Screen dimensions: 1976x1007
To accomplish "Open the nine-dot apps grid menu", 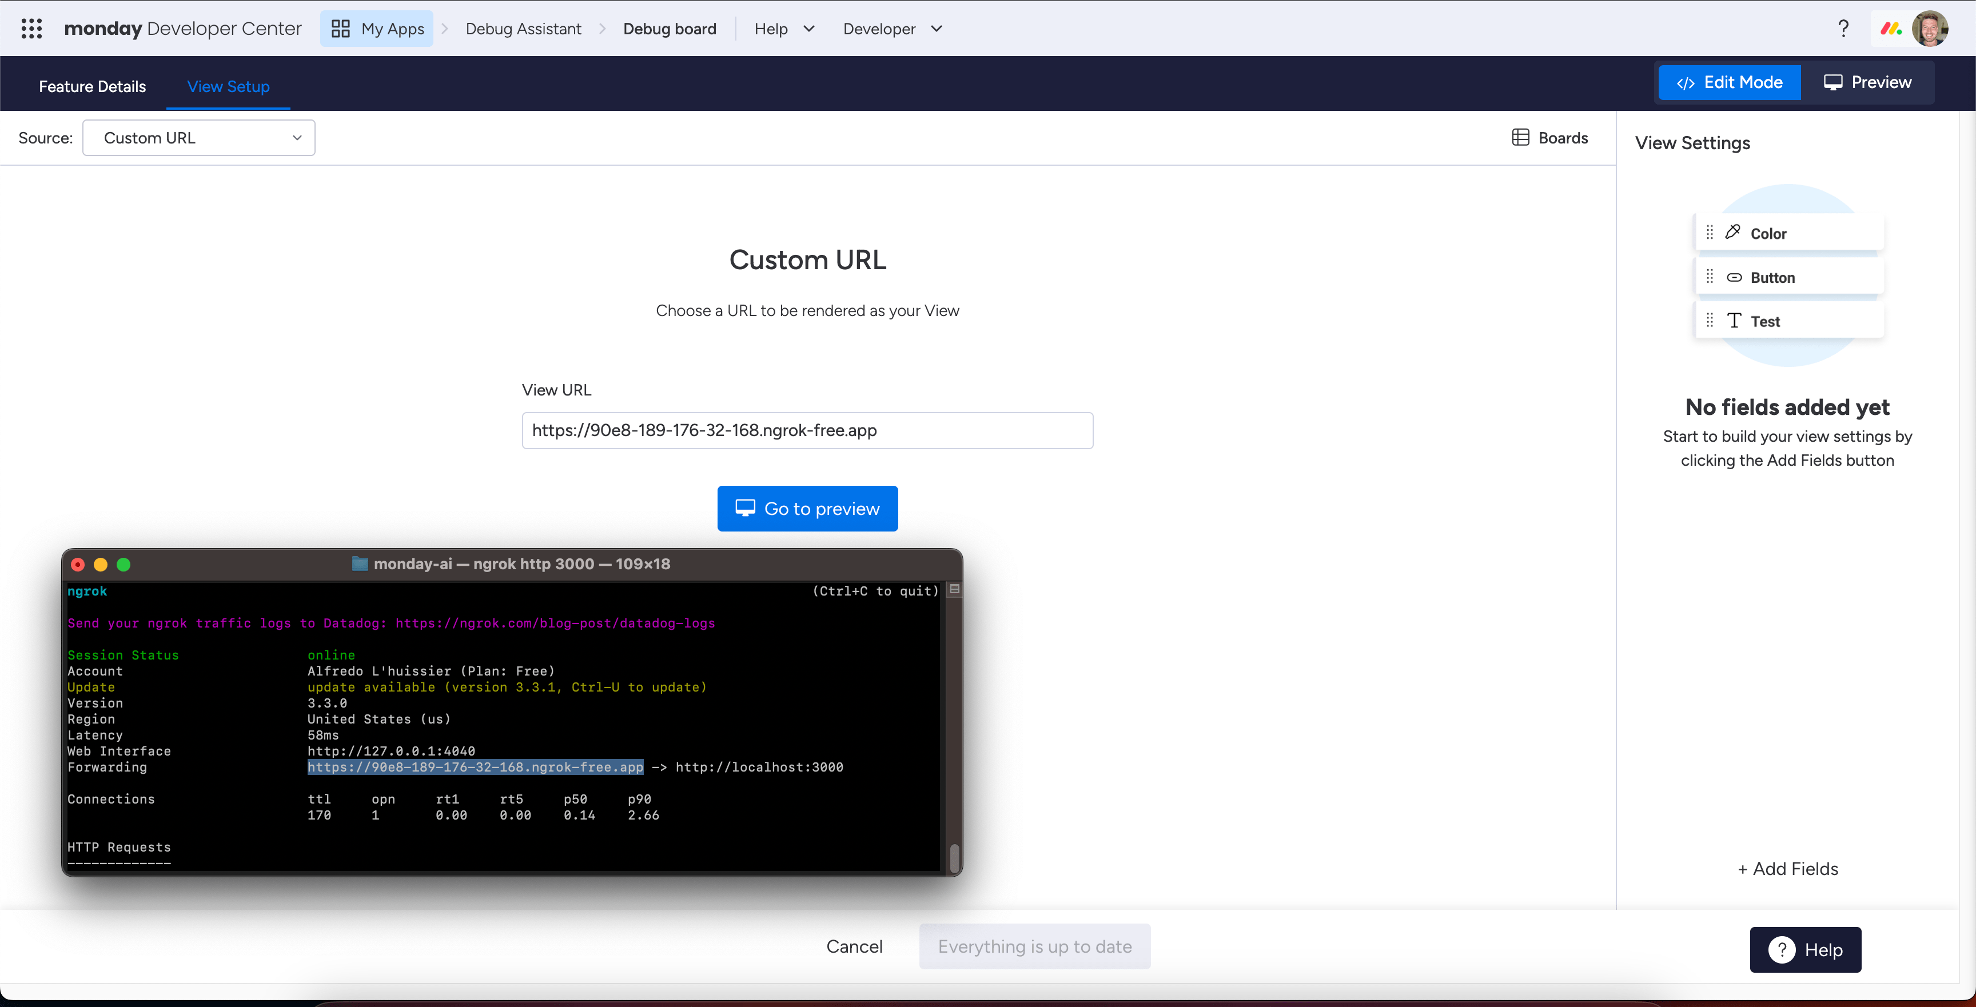I will point(31,29).
